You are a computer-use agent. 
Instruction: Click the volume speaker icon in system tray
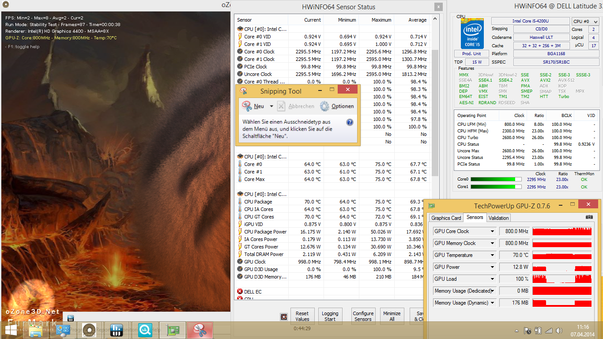click(560, 331)
